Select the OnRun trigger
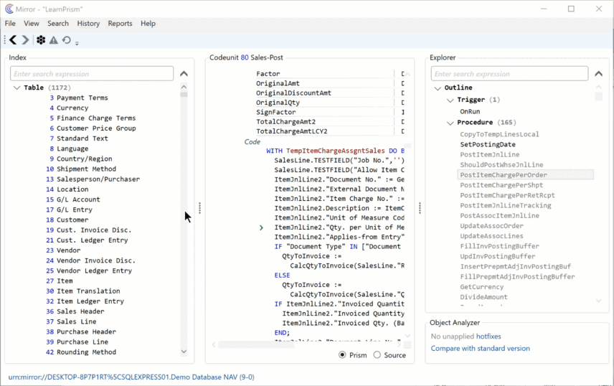The width and height of the screenshot is (614, 386). click(470, 112)
